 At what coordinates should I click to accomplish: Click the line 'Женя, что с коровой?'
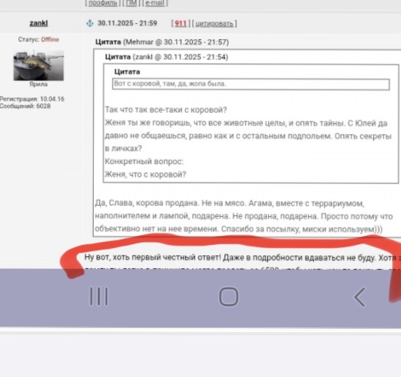coord(146,174)
